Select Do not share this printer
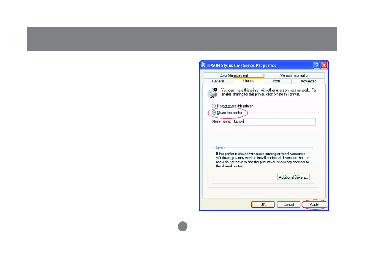Viewport: 365px width, 254px height. coord(232,106)
